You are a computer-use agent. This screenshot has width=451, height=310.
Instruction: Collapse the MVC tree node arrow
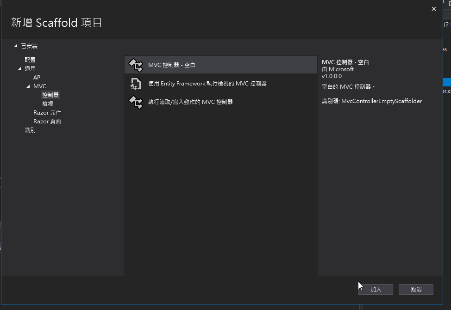point(28,86)
